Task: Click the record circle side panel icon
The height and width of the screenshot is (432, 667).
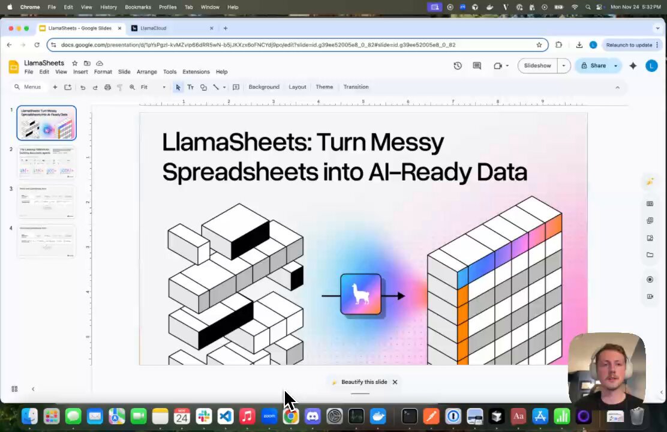Action: [650, 280]
